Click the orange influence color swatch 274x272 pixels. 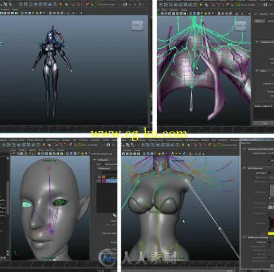(x=104, y=177)
